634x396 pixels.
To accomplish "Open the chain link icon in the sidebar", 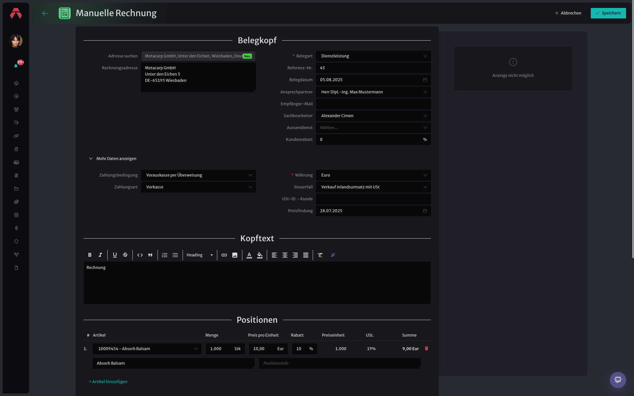I will click(x=16, y=136).
